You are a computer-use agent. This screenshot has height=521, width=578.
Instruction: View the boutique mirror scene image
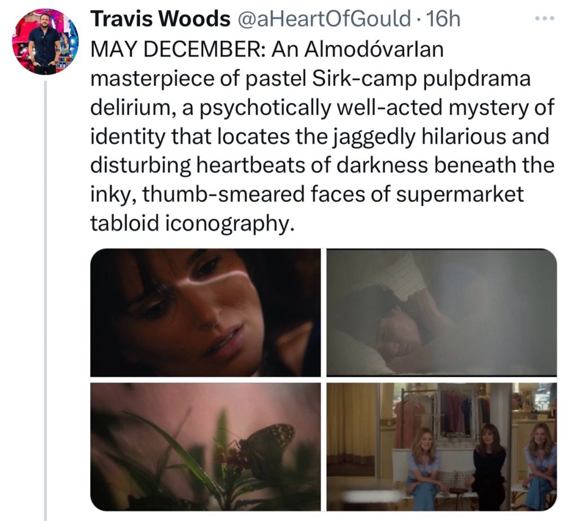point(441,447)
